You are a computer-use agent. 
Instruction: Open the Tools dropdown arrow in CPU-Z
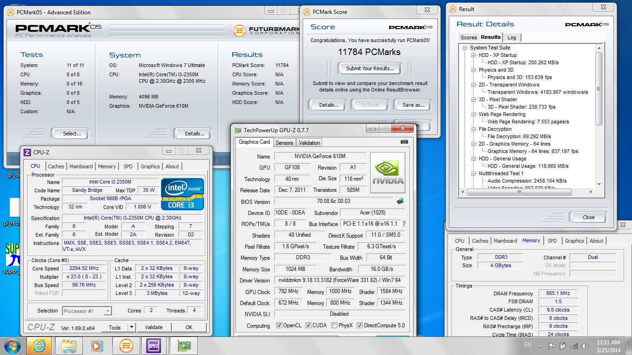coord(131,327)
